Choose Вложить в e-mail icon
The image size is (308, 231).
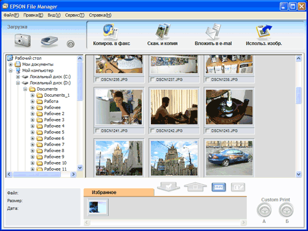tap(213, 34)
